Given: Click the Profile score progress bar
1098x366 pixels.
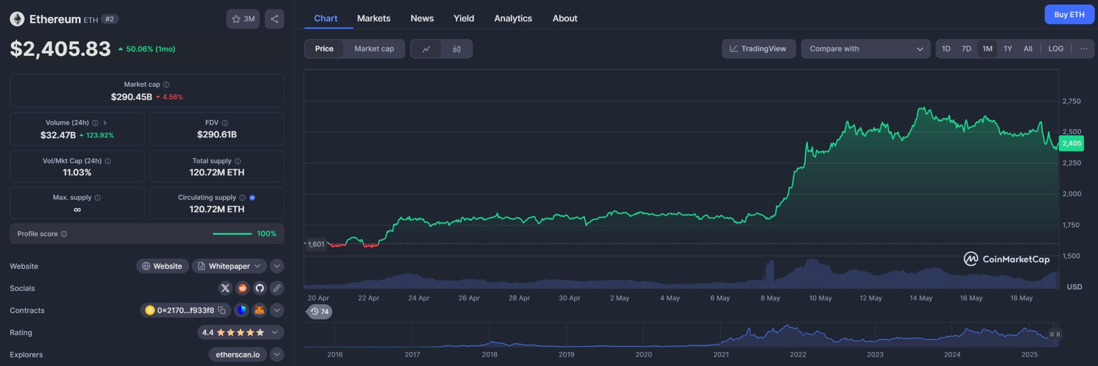Looking at the screenshot, I should click(x=232, y=234).
